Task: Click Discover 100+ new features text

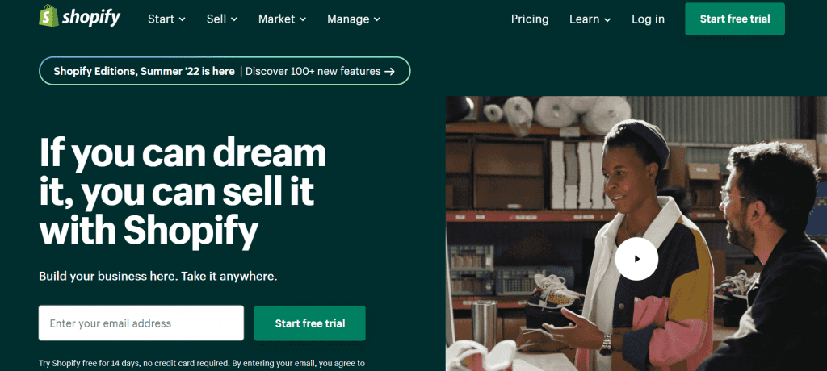Action: 313,71
